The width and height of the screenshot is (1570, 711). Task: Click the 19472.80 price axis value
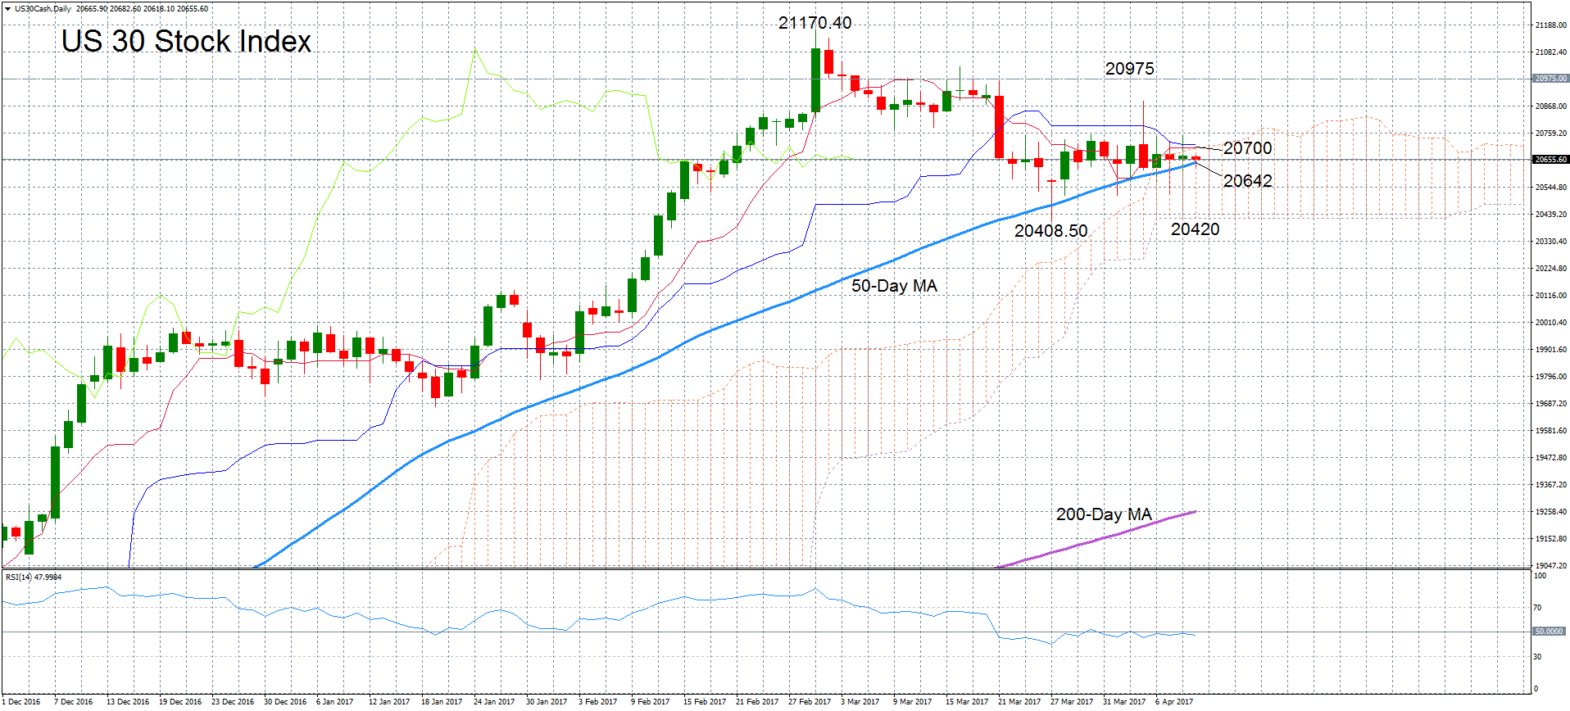pyautogui.click(x=1550, y=458)
